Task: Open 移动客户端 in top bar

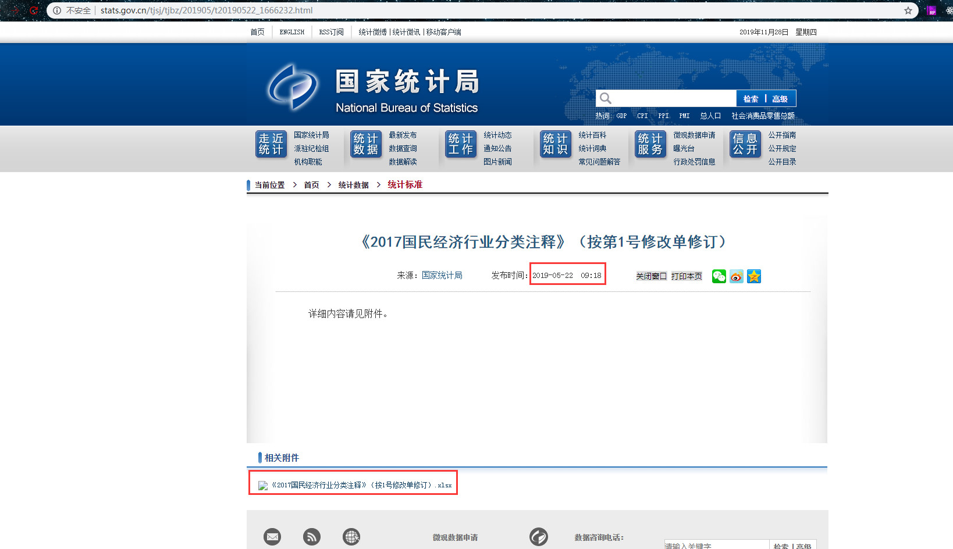Action: point(443,32)
